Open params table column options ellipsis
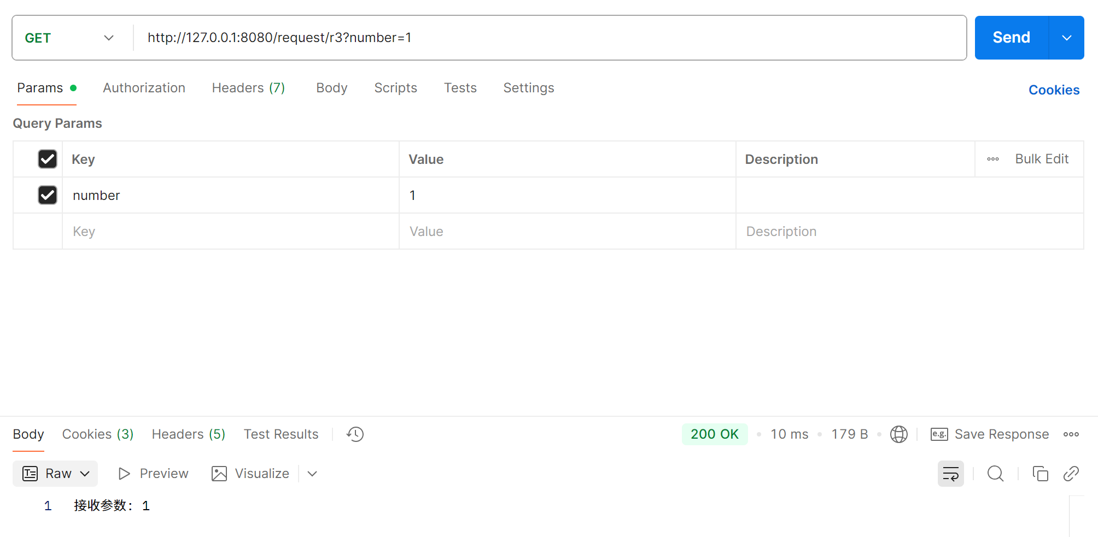1098x537 pixels. coord(993,159)
